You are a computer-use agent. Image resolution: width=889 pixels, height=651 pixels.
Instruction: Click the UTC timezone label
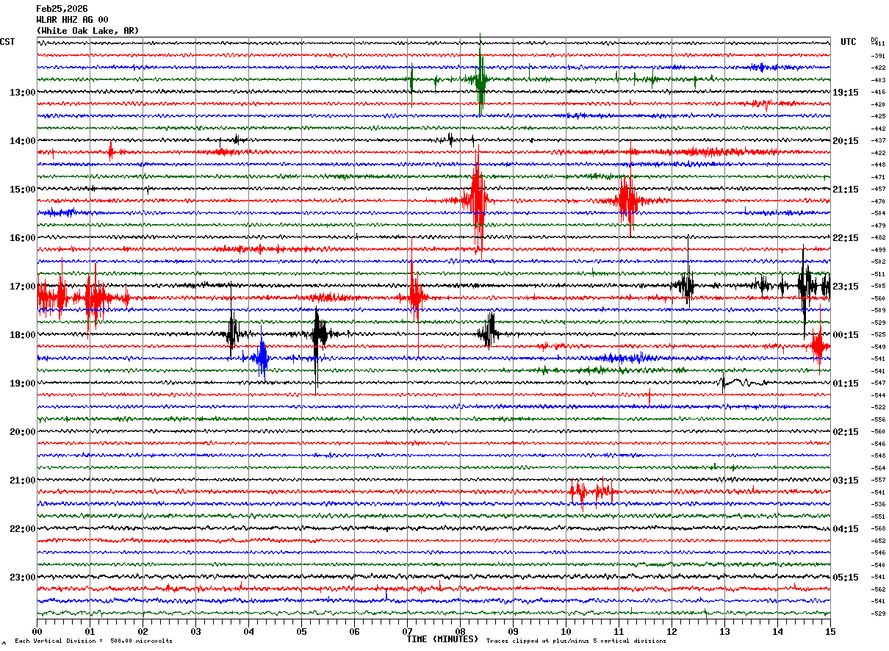click(849, 42)
